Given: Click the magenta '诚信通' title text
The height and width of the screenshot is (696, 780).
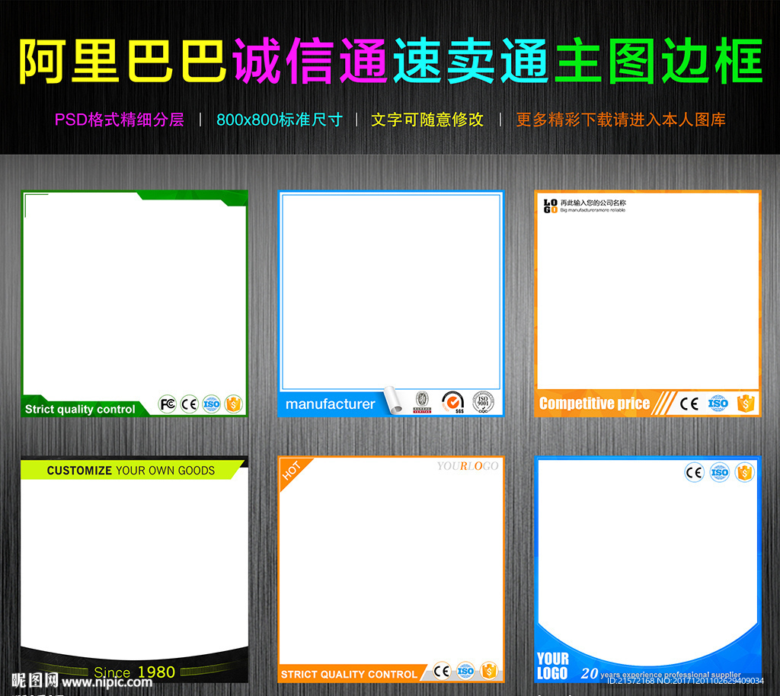Looking at the screenshot, I should 311,61.
